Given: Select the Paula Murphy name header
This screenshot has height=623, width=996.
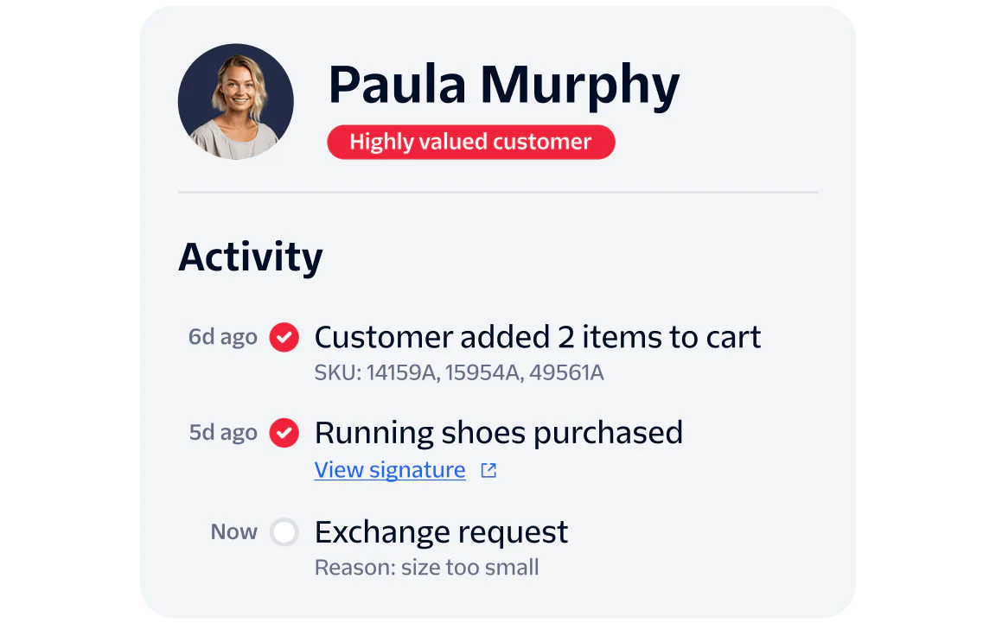Looking at the screenshot, I should (x=504, y=83).
